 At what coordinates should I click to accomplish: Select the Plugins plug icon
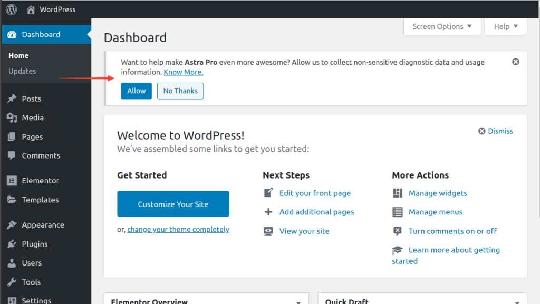pos(12,244)
